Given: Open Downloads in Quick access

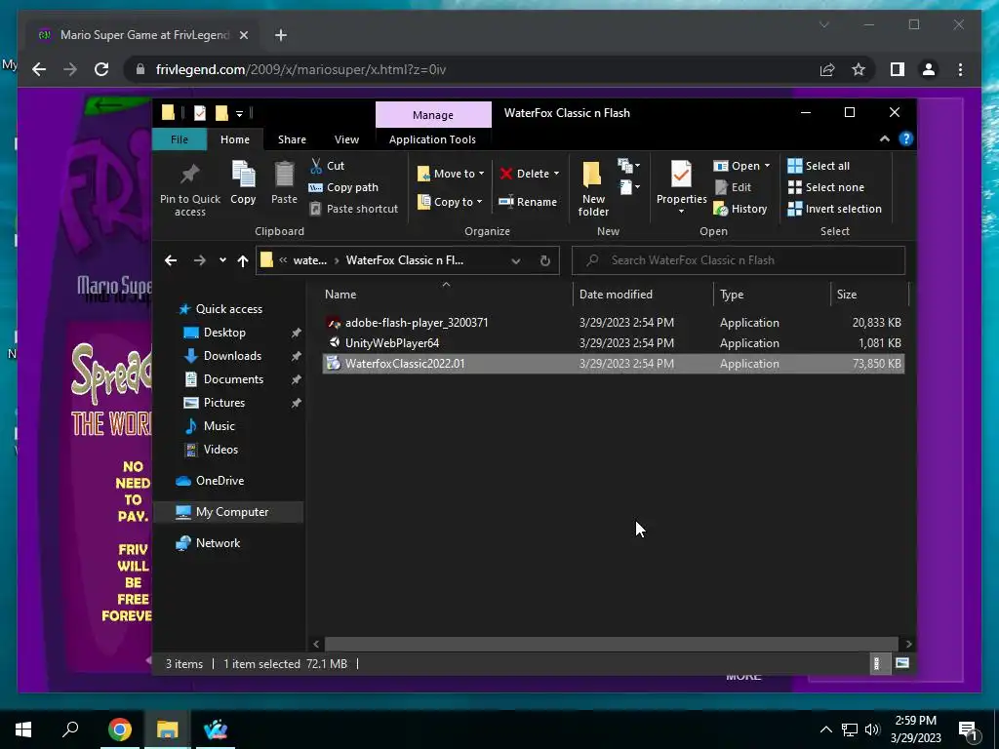Looking at the screenshot, I should point(232,356).
